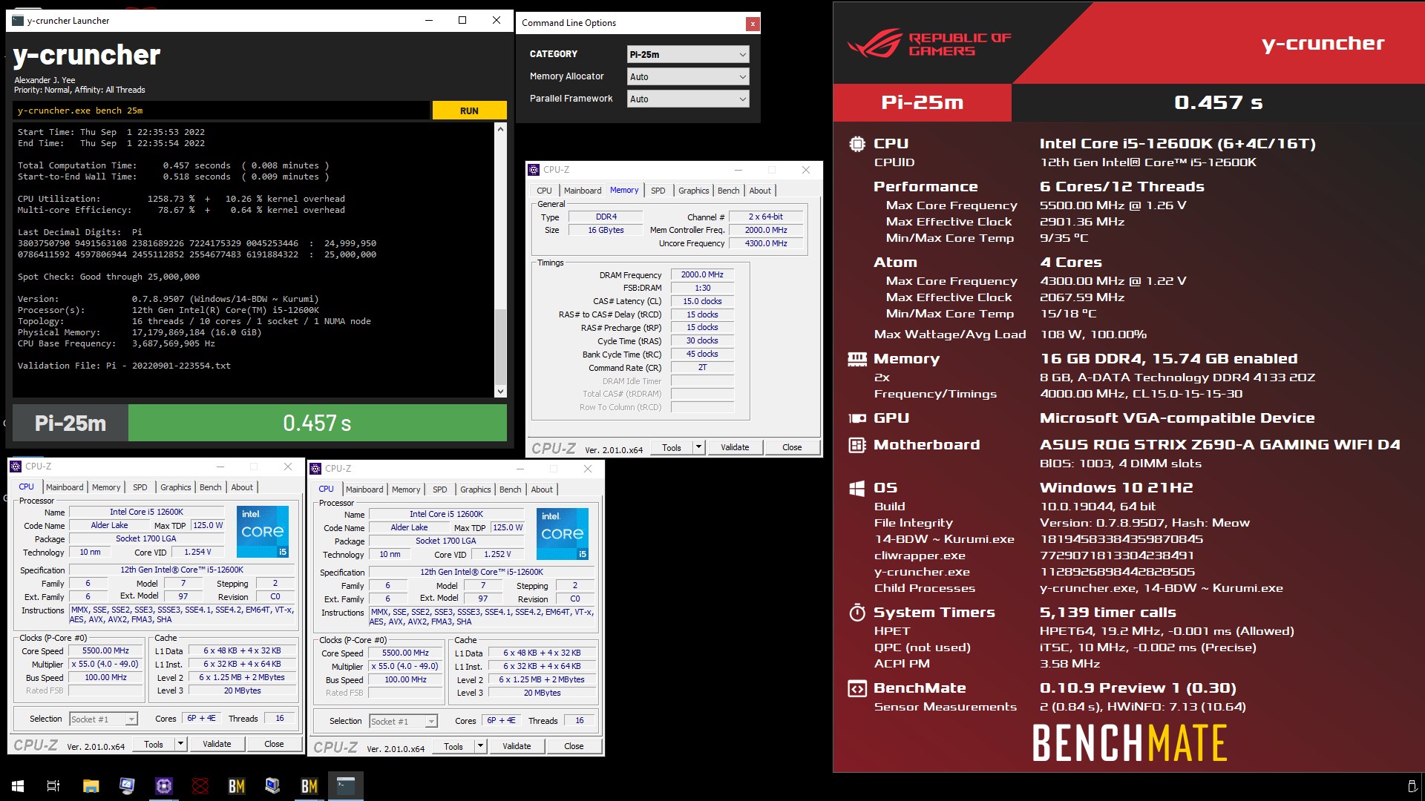Click the CPU chip icon in the BenchMate panel
1425x801 pixels.
(x=857, y=144)
